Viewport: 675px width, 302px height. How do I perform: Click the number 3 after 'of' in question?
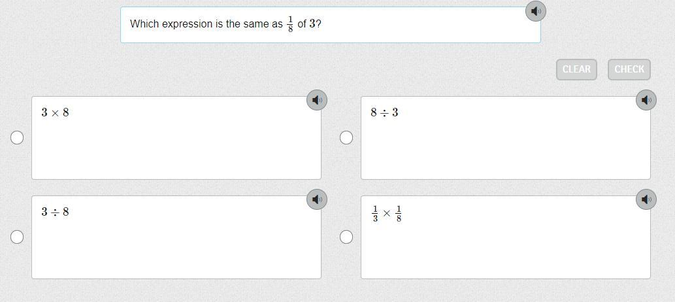[x=313, y=24]
